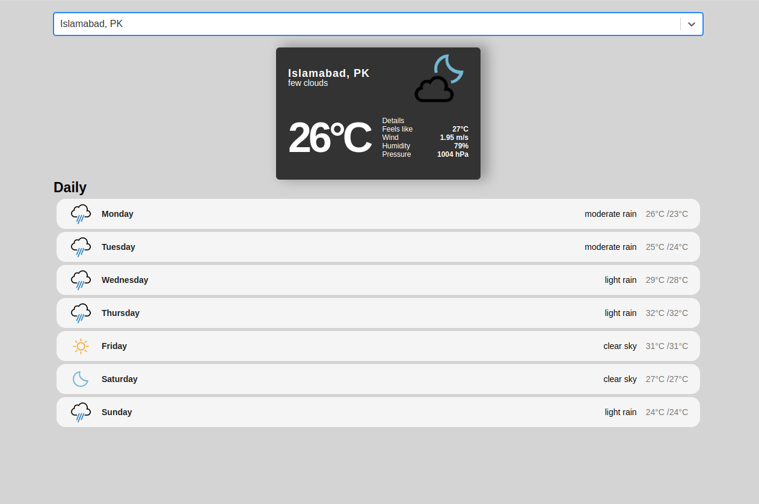The width and height of the screenshot is (759, 504).
Task: Click the Daily section heading
Action: click(70, 187)
